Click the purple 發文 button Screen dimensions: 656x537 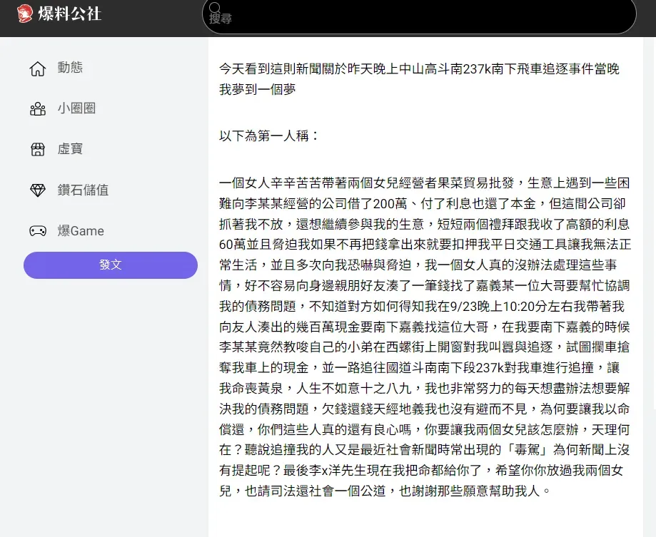pos(111,265)
